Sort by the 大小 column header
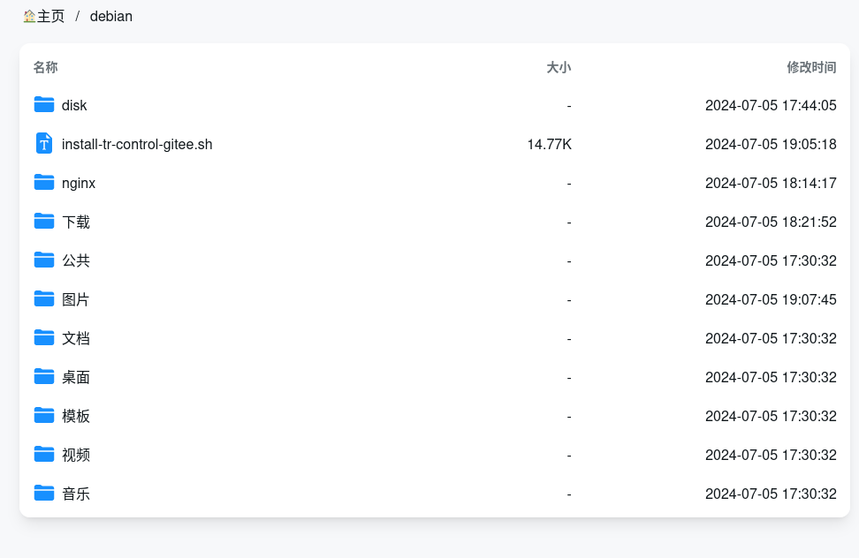859x558 pixels. point(559,67)
